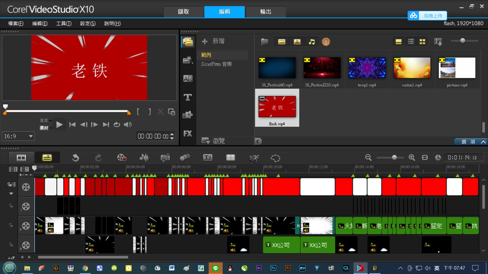Fit project in timeline window

(x=425, y=158)
